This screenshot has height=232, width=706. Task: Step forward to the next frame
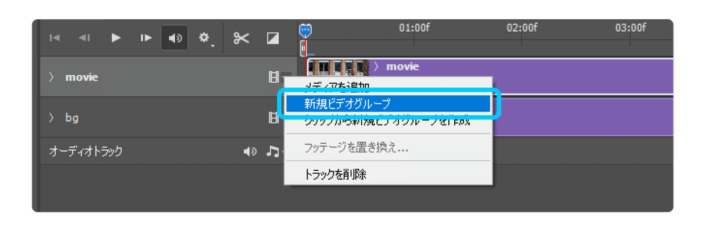[145, 38]
